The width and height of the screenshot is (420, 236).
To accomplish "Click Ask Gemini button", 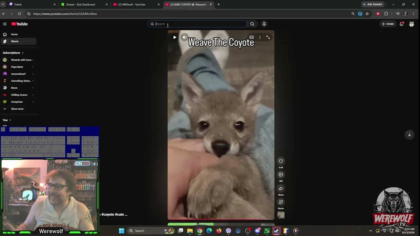I will pyautogui.click(x=372, y=5).
